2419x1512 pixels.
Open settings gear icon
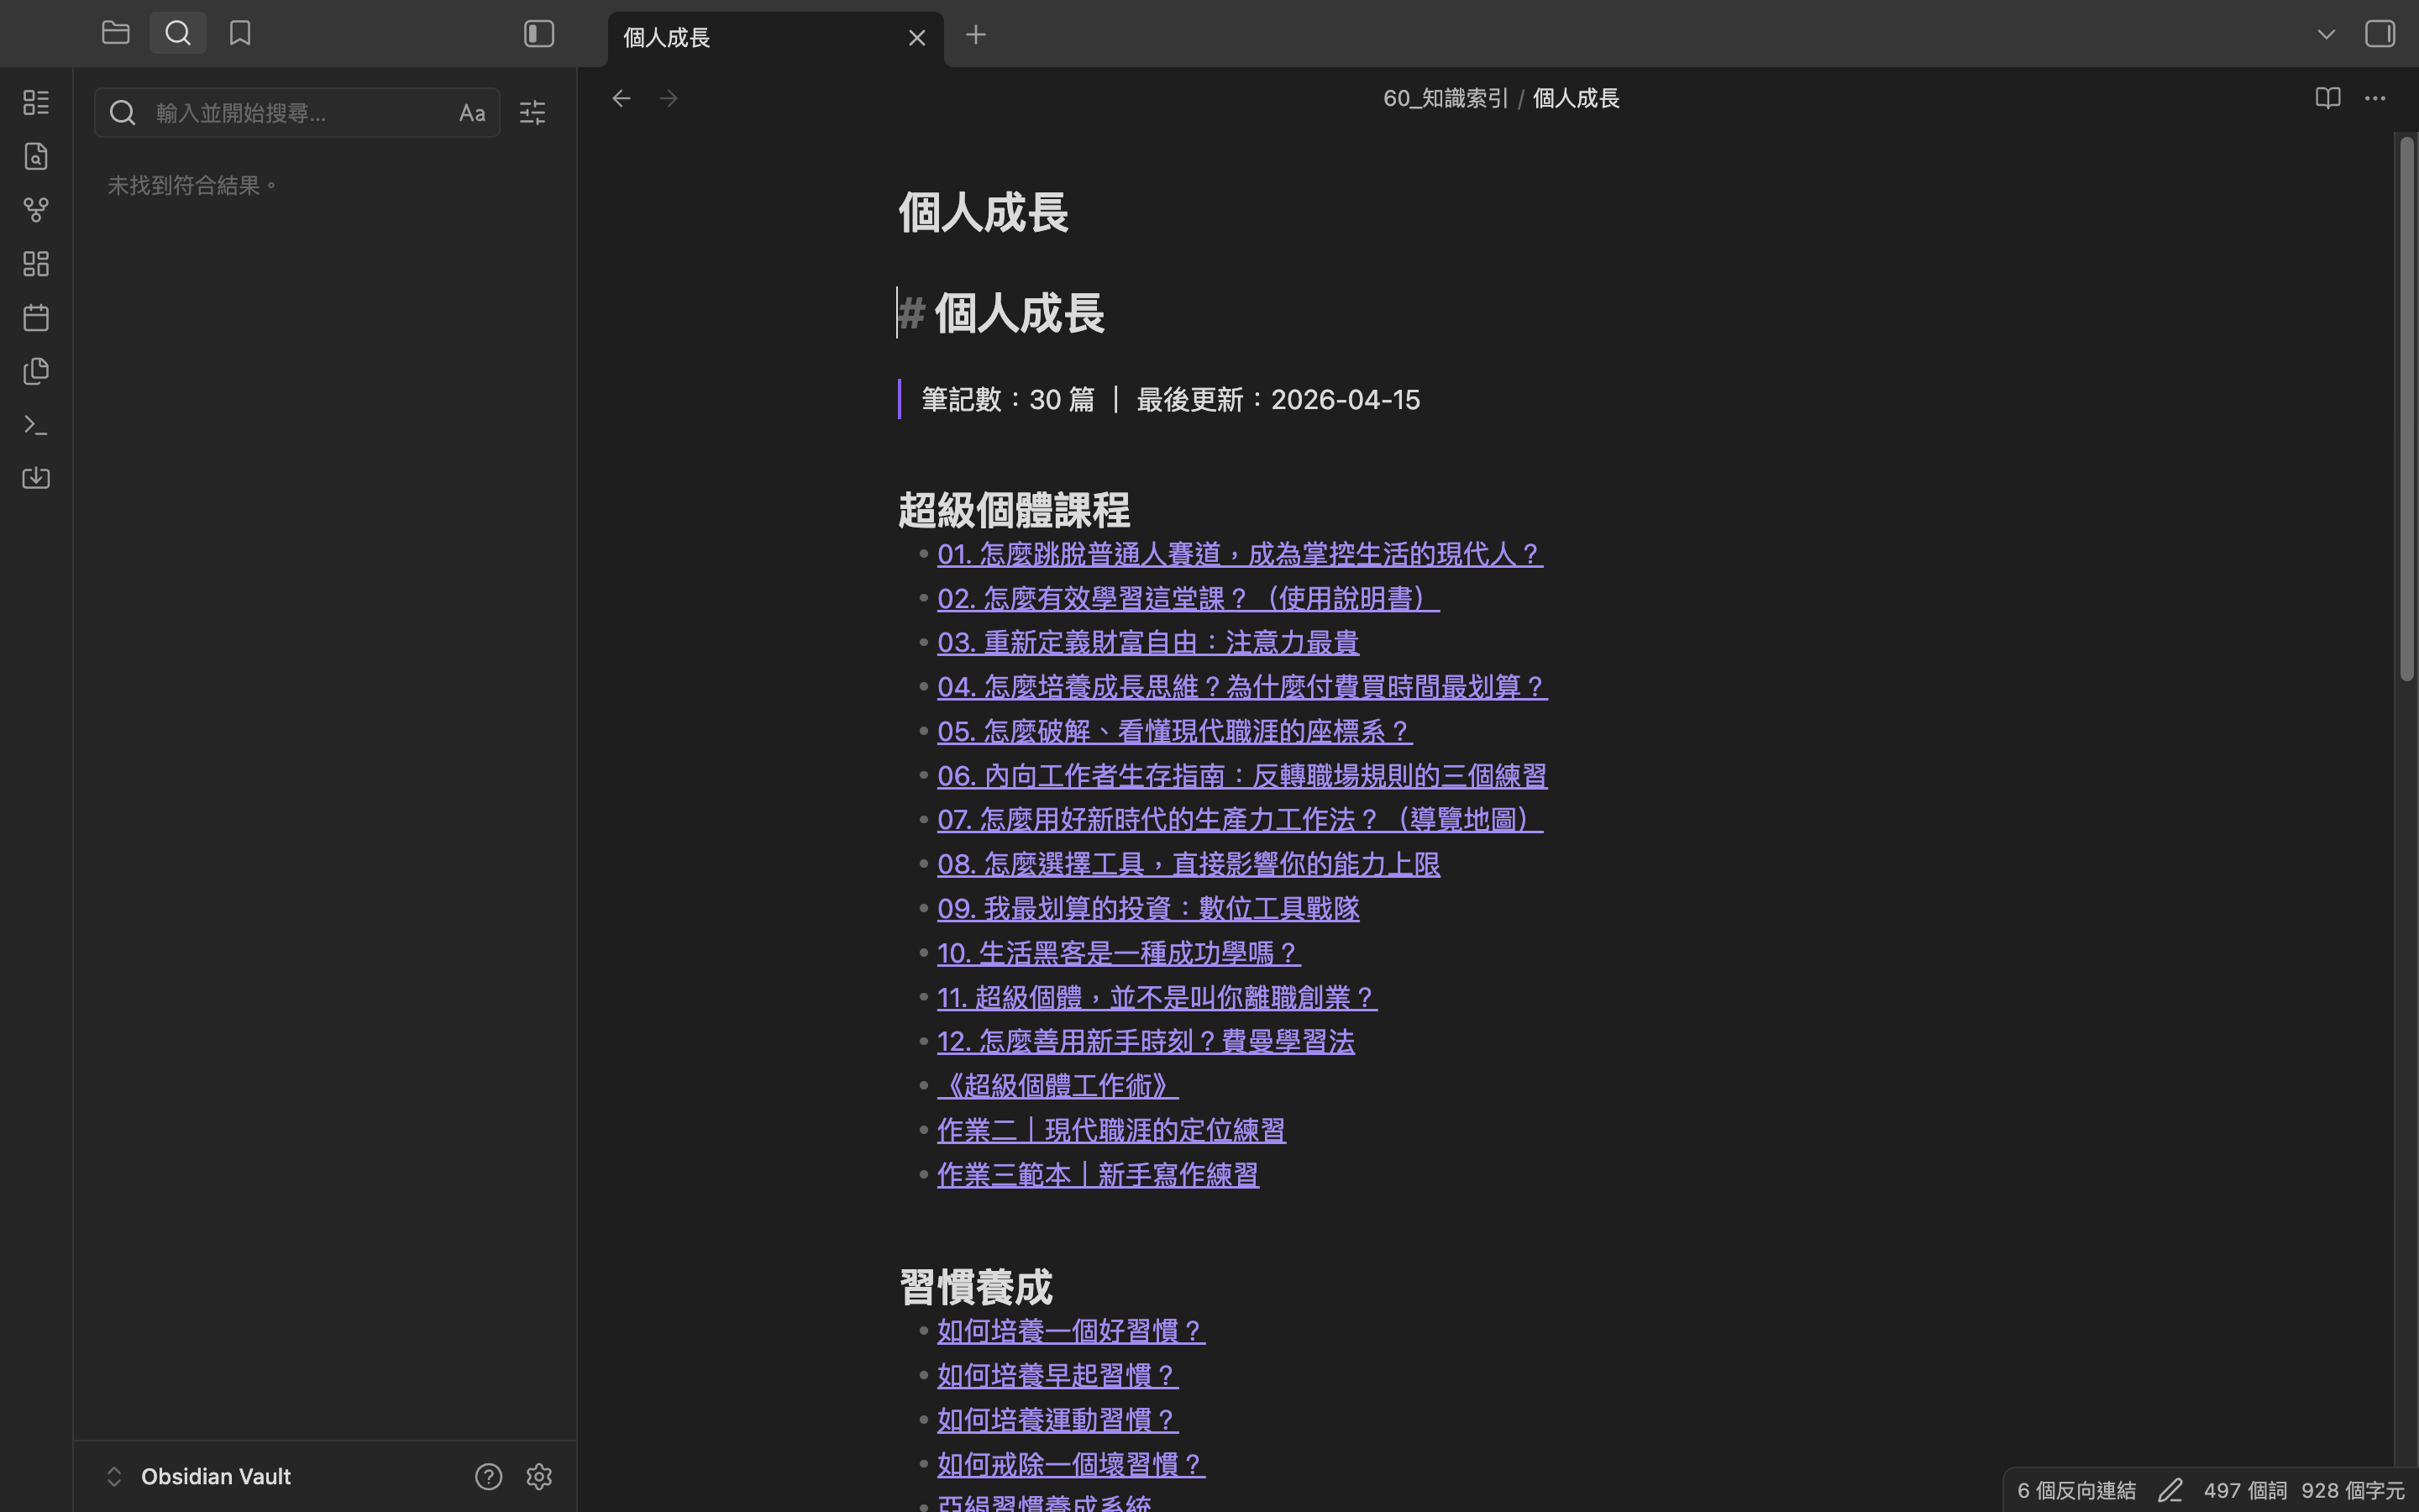click(x=538, y=1476)
